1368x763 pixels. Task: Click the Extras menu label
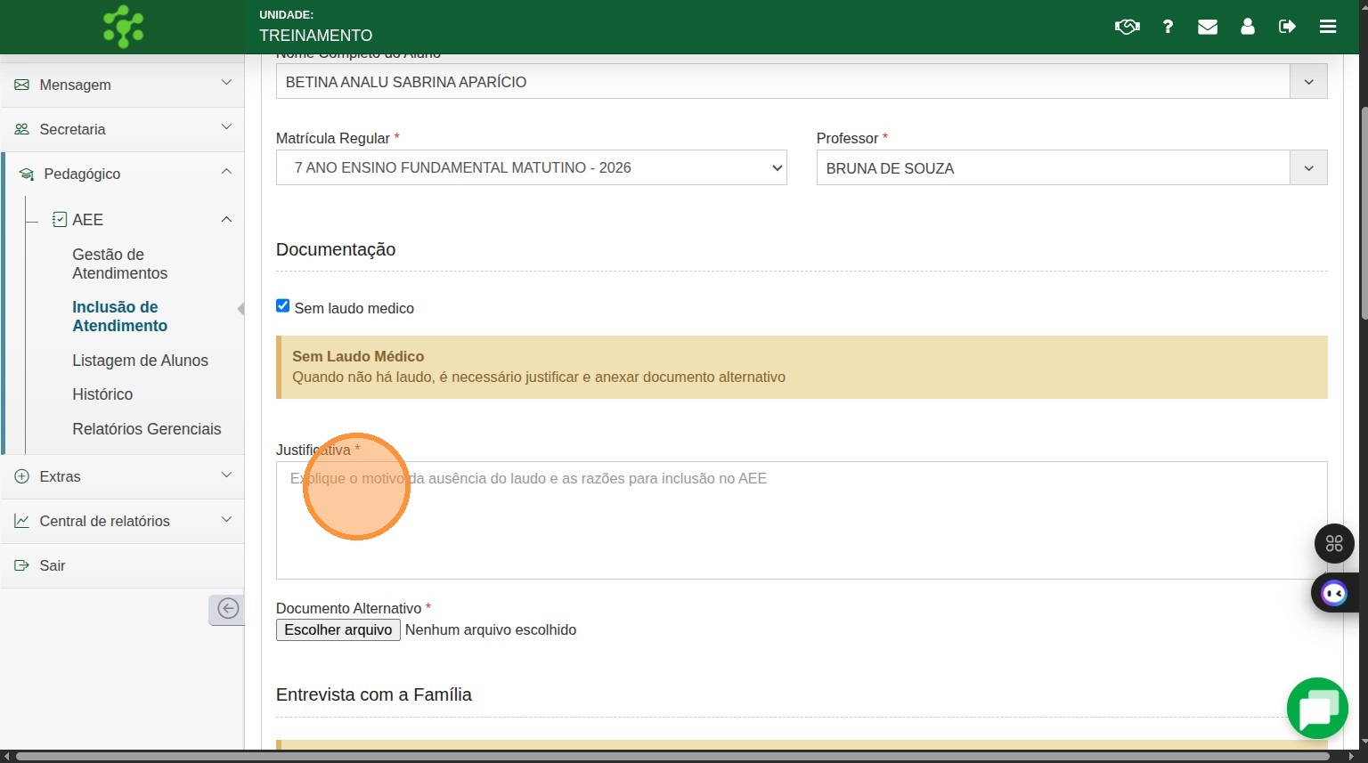point(60,476)
